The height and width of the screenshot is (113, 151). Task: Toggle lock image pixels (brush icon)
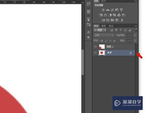[x=106, y=41]
